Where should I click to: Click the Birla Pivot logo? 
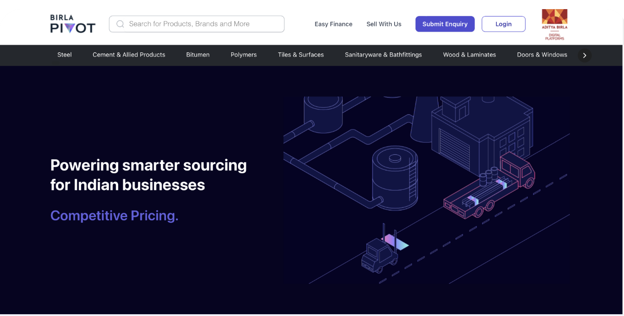click(x=73, y=24)
